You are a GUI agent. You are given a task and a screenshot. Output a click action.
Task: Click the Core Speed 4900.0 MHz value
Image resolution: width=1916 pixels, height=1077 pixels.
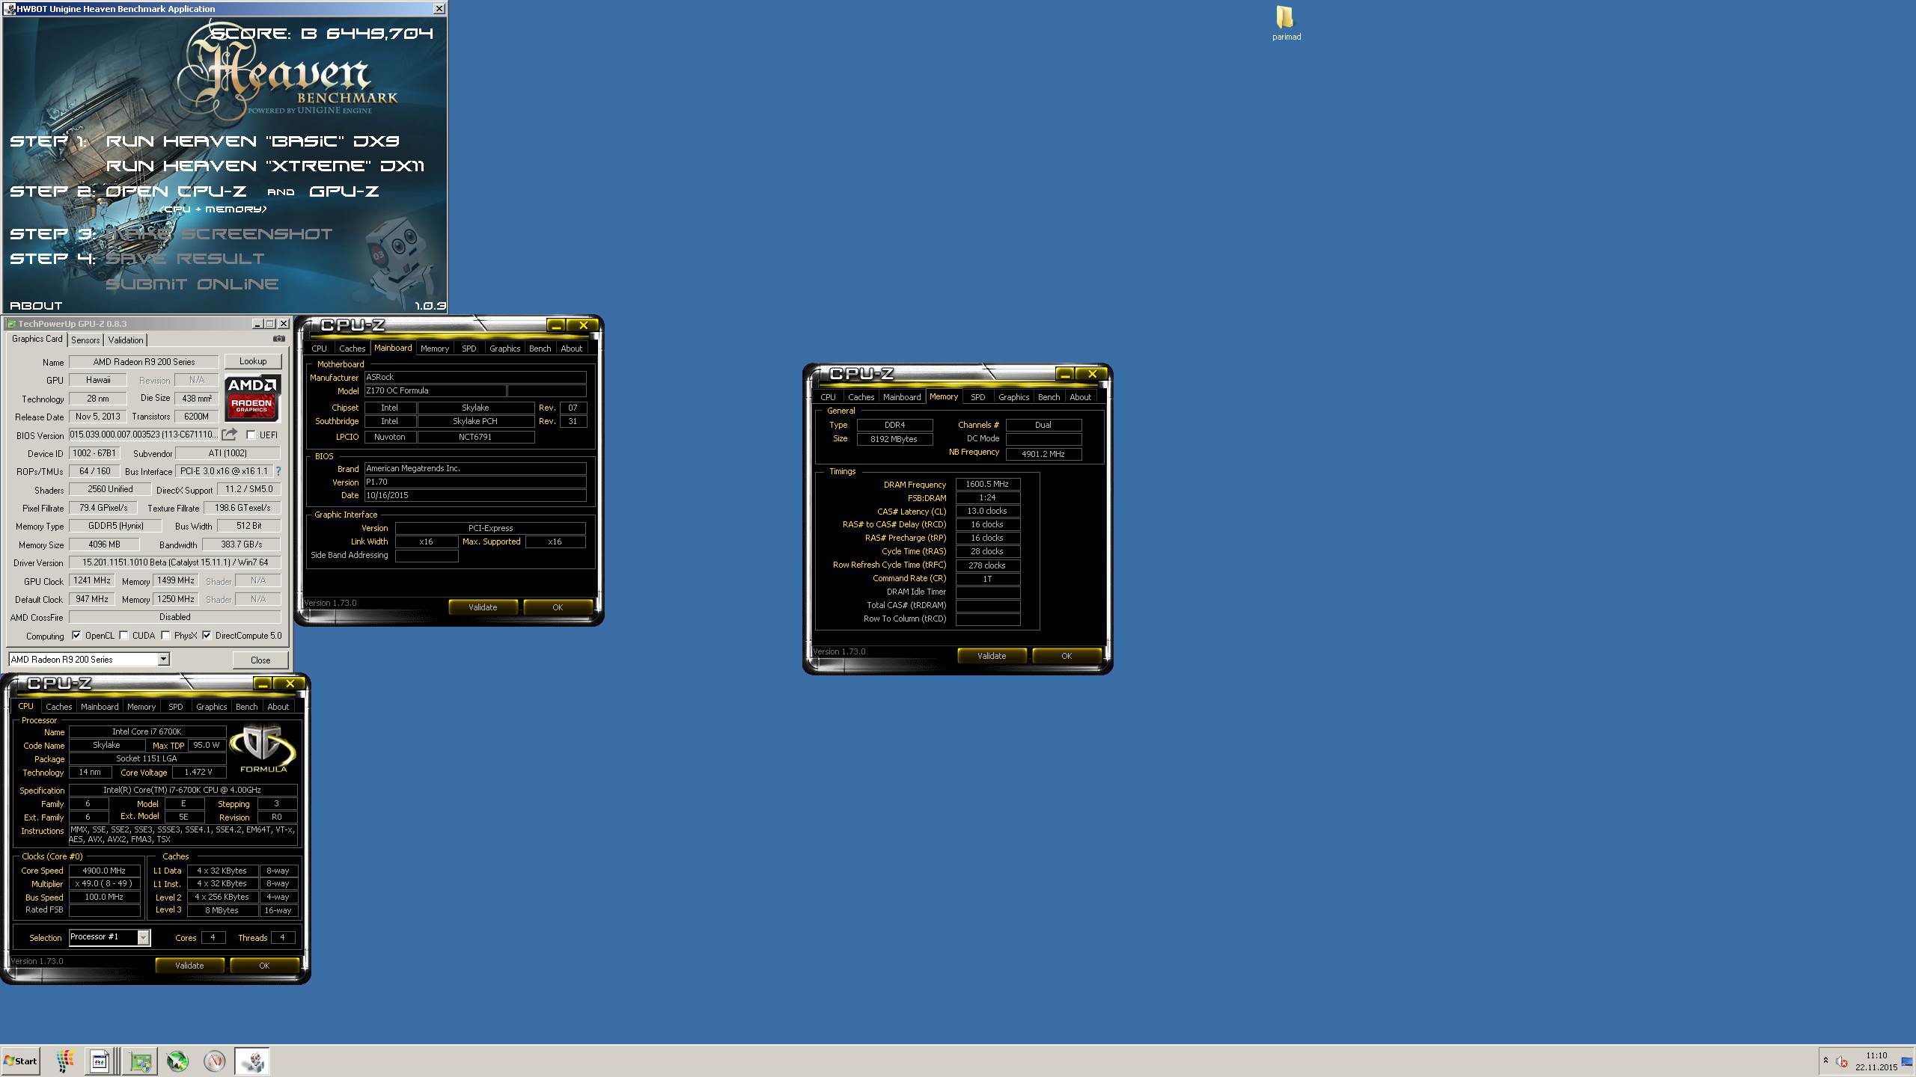click(x=104, y=871)
